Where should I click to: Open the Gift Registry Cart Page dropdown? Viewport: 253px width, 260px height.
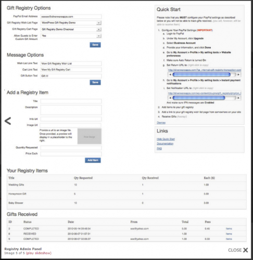(x=71, y=29)
